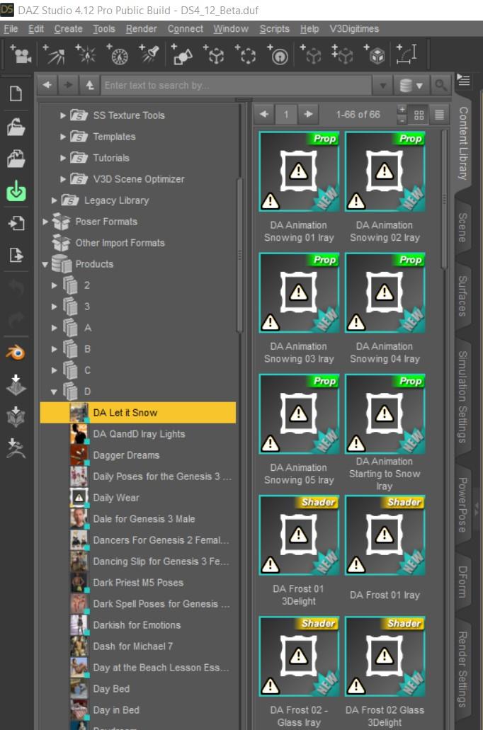This screenshot has width=483, height=730.
Task: Click the Create New Camera toolbar icon
Action: 21,55
